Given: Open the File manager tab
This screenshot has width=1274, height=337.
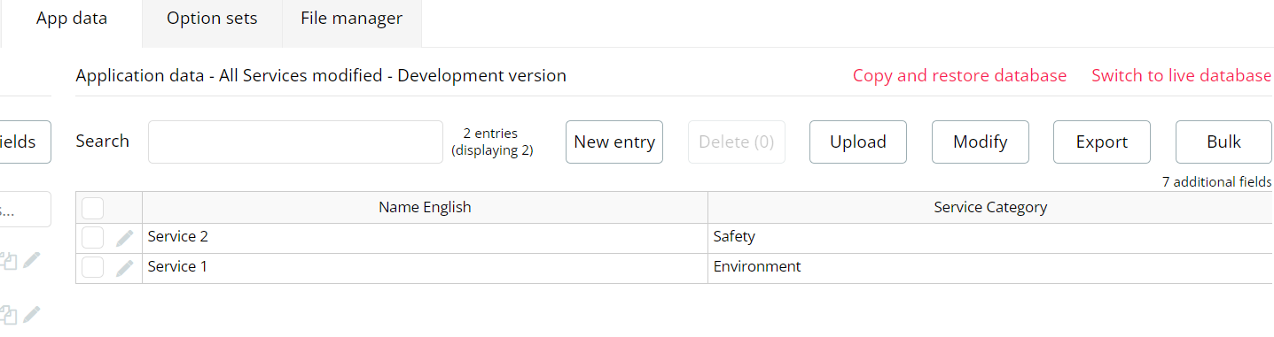Looking at the screenshot, I should tap(351, 19).
